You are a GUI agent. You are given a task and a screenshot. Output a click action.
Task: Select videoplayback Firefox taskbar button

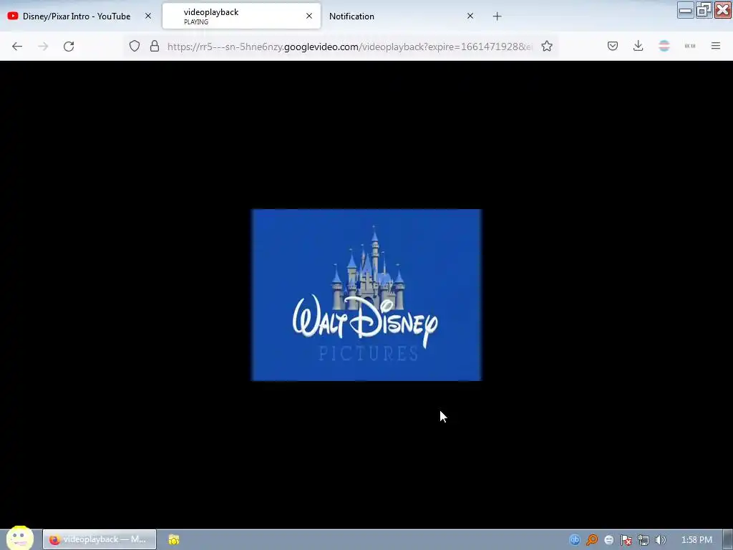pyautogui.click(x=99, y=539)
